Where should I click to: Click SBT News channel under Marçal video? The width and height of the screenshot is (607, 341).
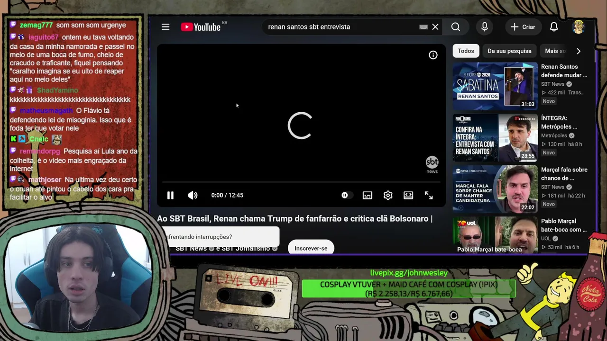coord(552,187)
